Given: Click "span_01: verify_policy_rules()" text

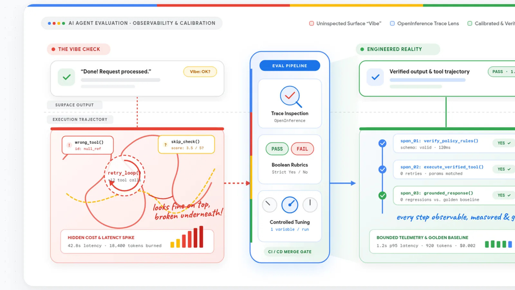Looking at the screenshot, I should [439, 141].
